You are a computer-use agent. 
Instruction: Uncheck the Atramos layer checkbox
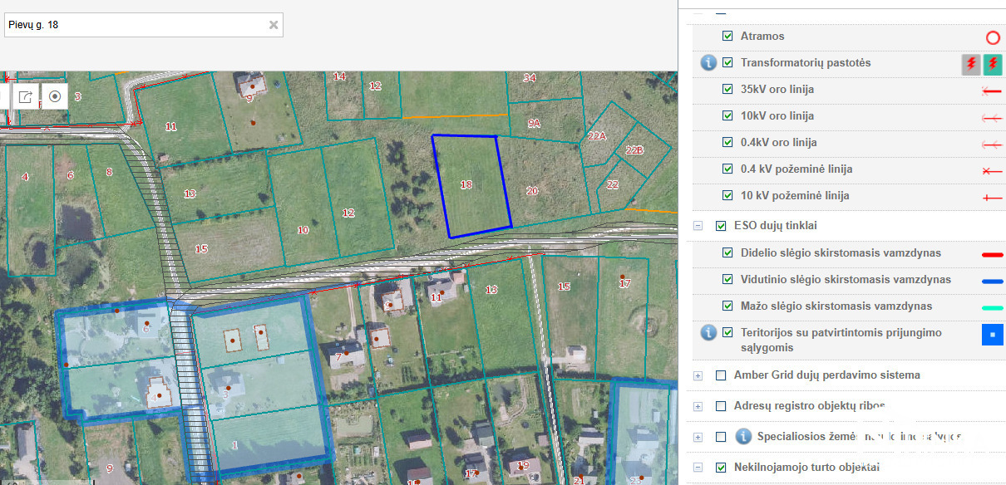click(727, 37)
